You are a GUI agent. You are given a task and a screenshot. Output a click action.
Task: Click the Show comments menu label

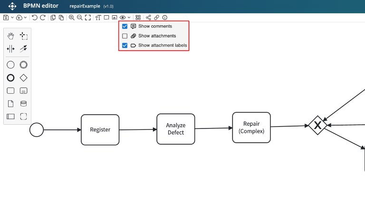(x=155, y=26)
